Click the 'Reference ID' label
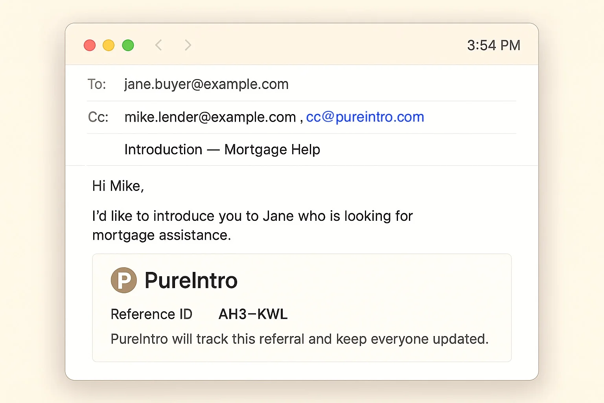 tap(151, 314)
